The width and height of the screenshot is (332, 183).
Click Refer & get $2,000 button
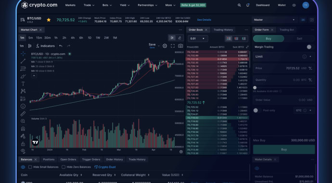pos(193,5)
